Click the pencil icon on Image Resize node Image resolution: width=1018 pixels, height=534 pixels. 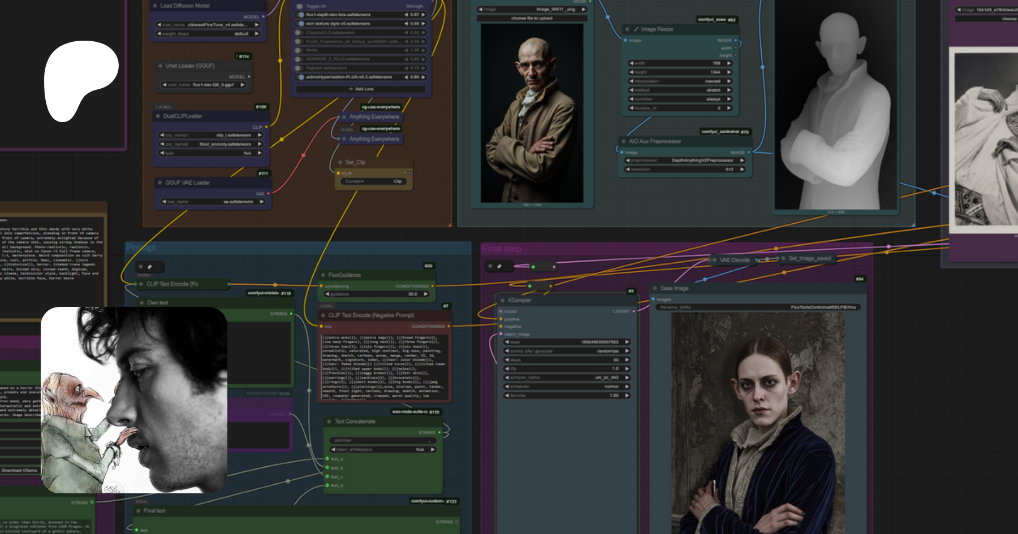pyautogui.click(x=636, y=29)
